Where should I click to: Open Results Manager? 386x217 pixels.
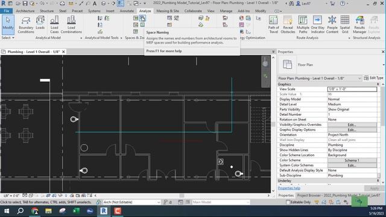point(359,25)
